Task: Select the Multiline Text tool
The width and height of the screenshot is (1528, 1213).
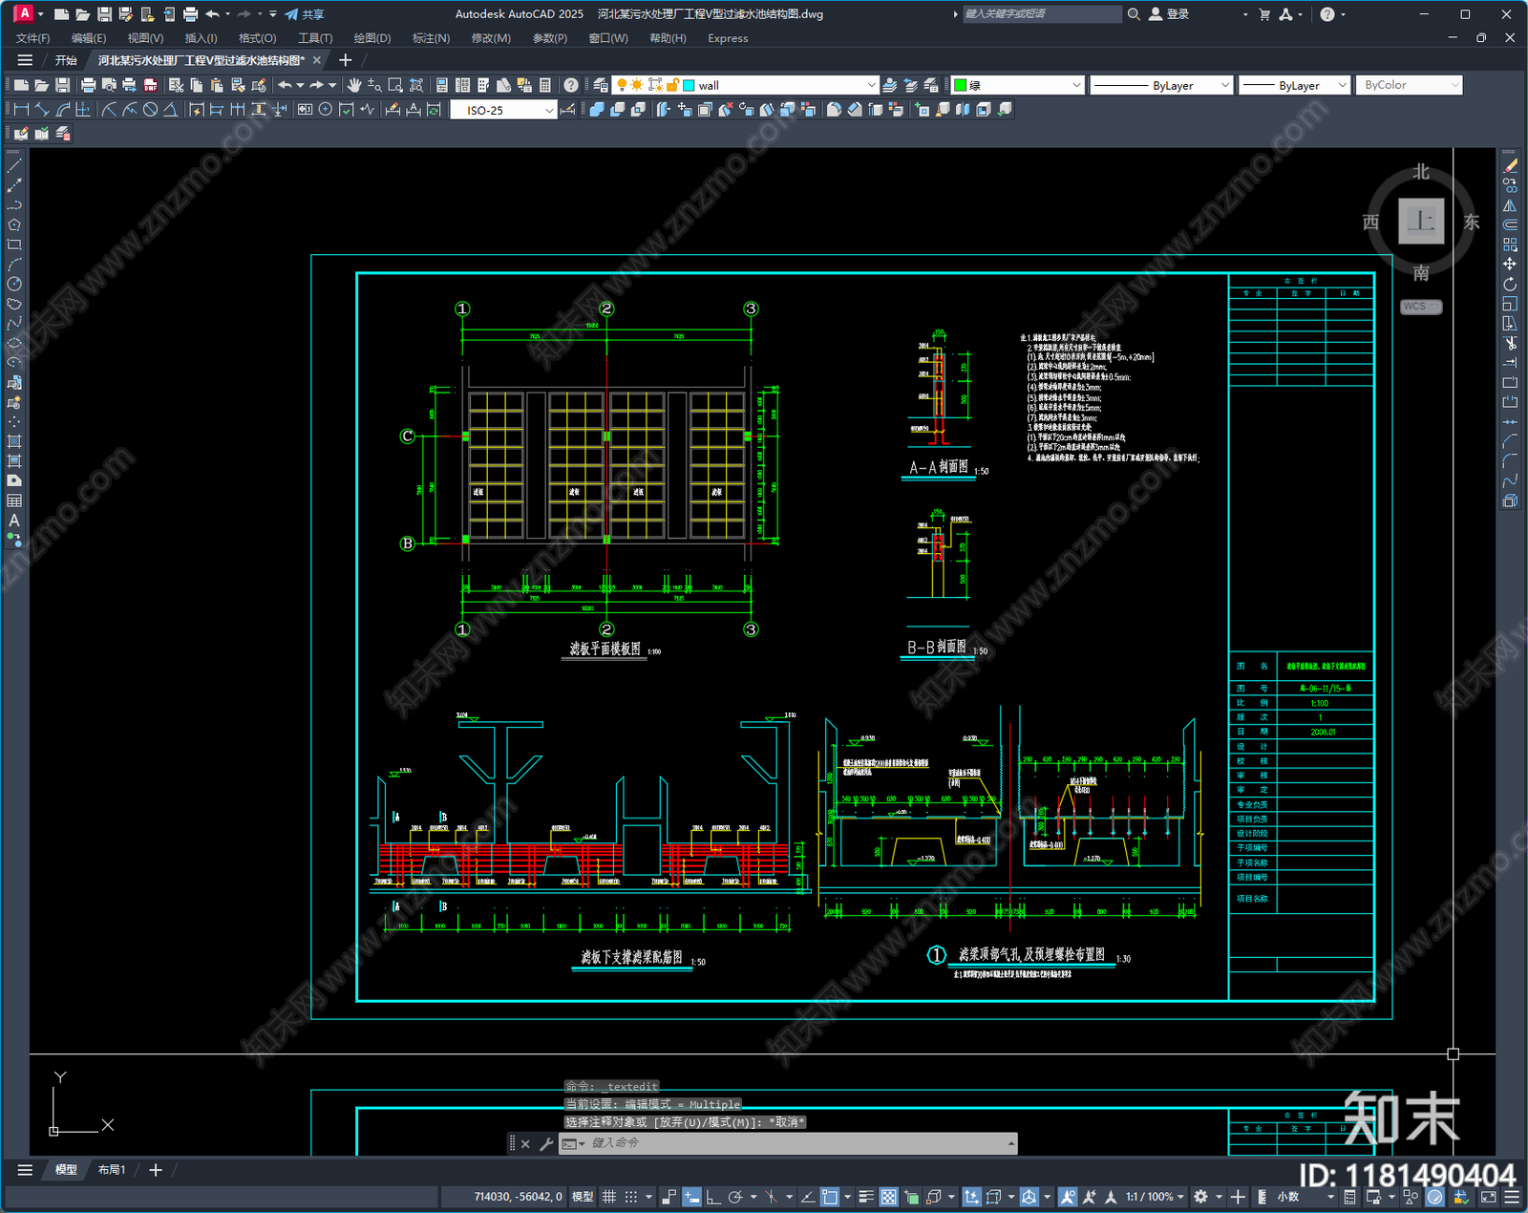Action: point(14,521)
